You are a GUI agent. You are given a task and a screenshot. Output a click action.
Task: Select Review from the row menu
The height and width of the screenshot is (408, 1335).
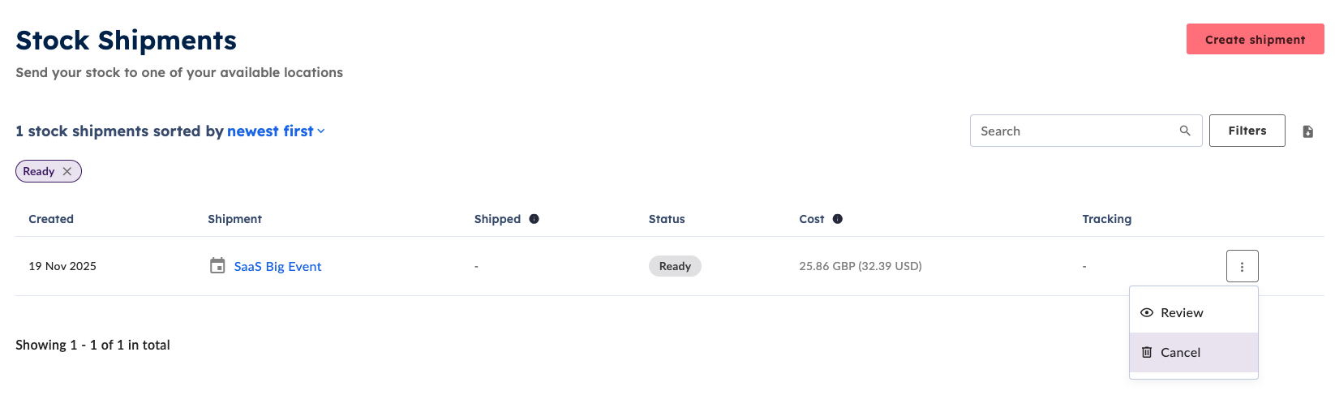coord(1182,313)
